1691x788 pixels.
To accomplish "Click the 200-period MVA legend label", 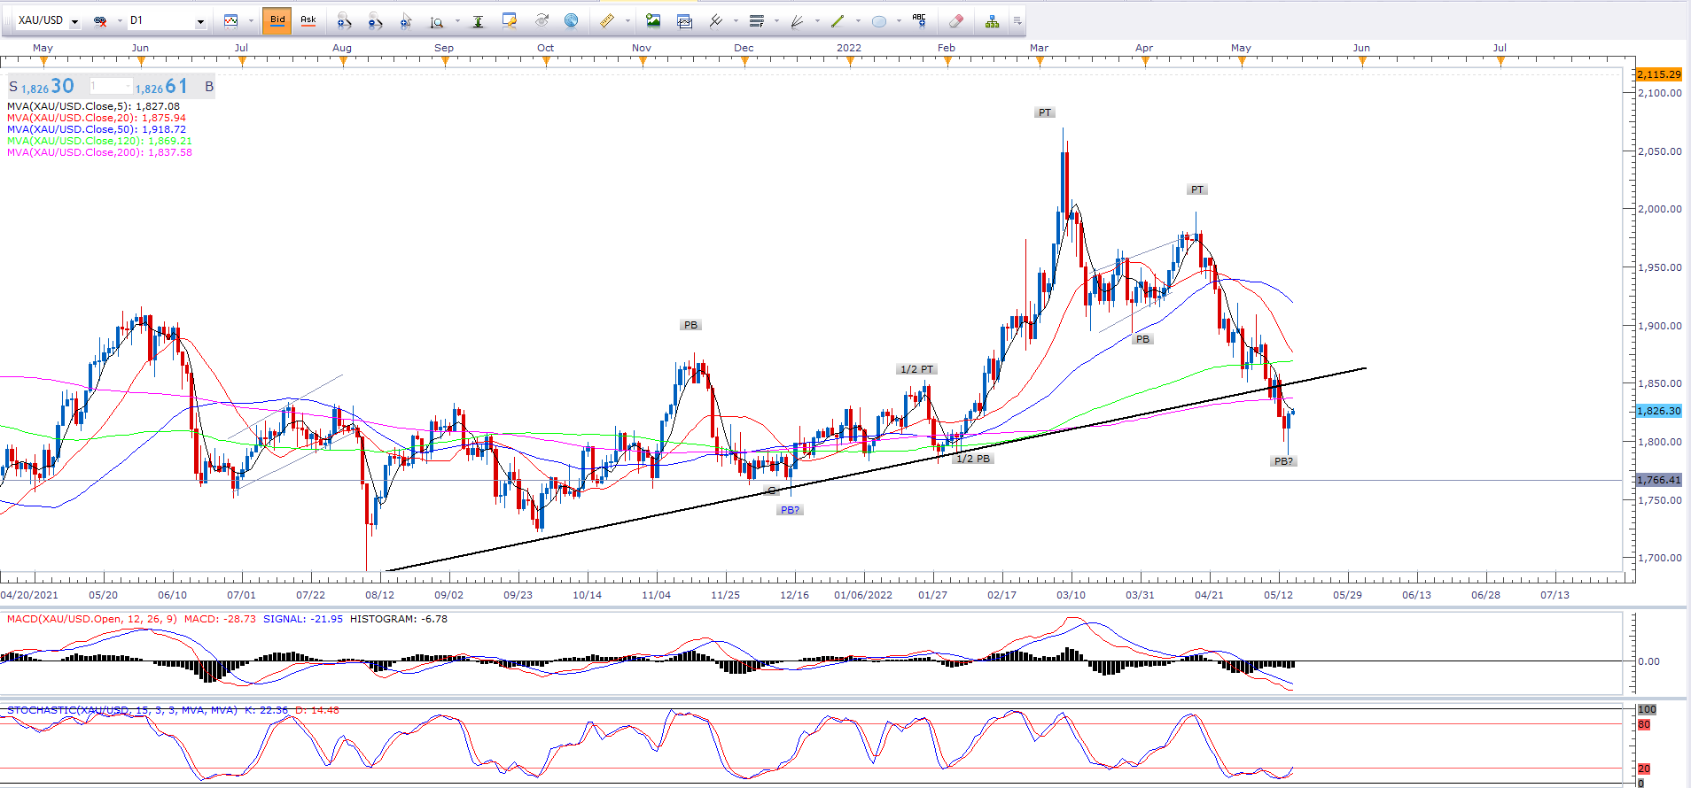I will point(99,152).
